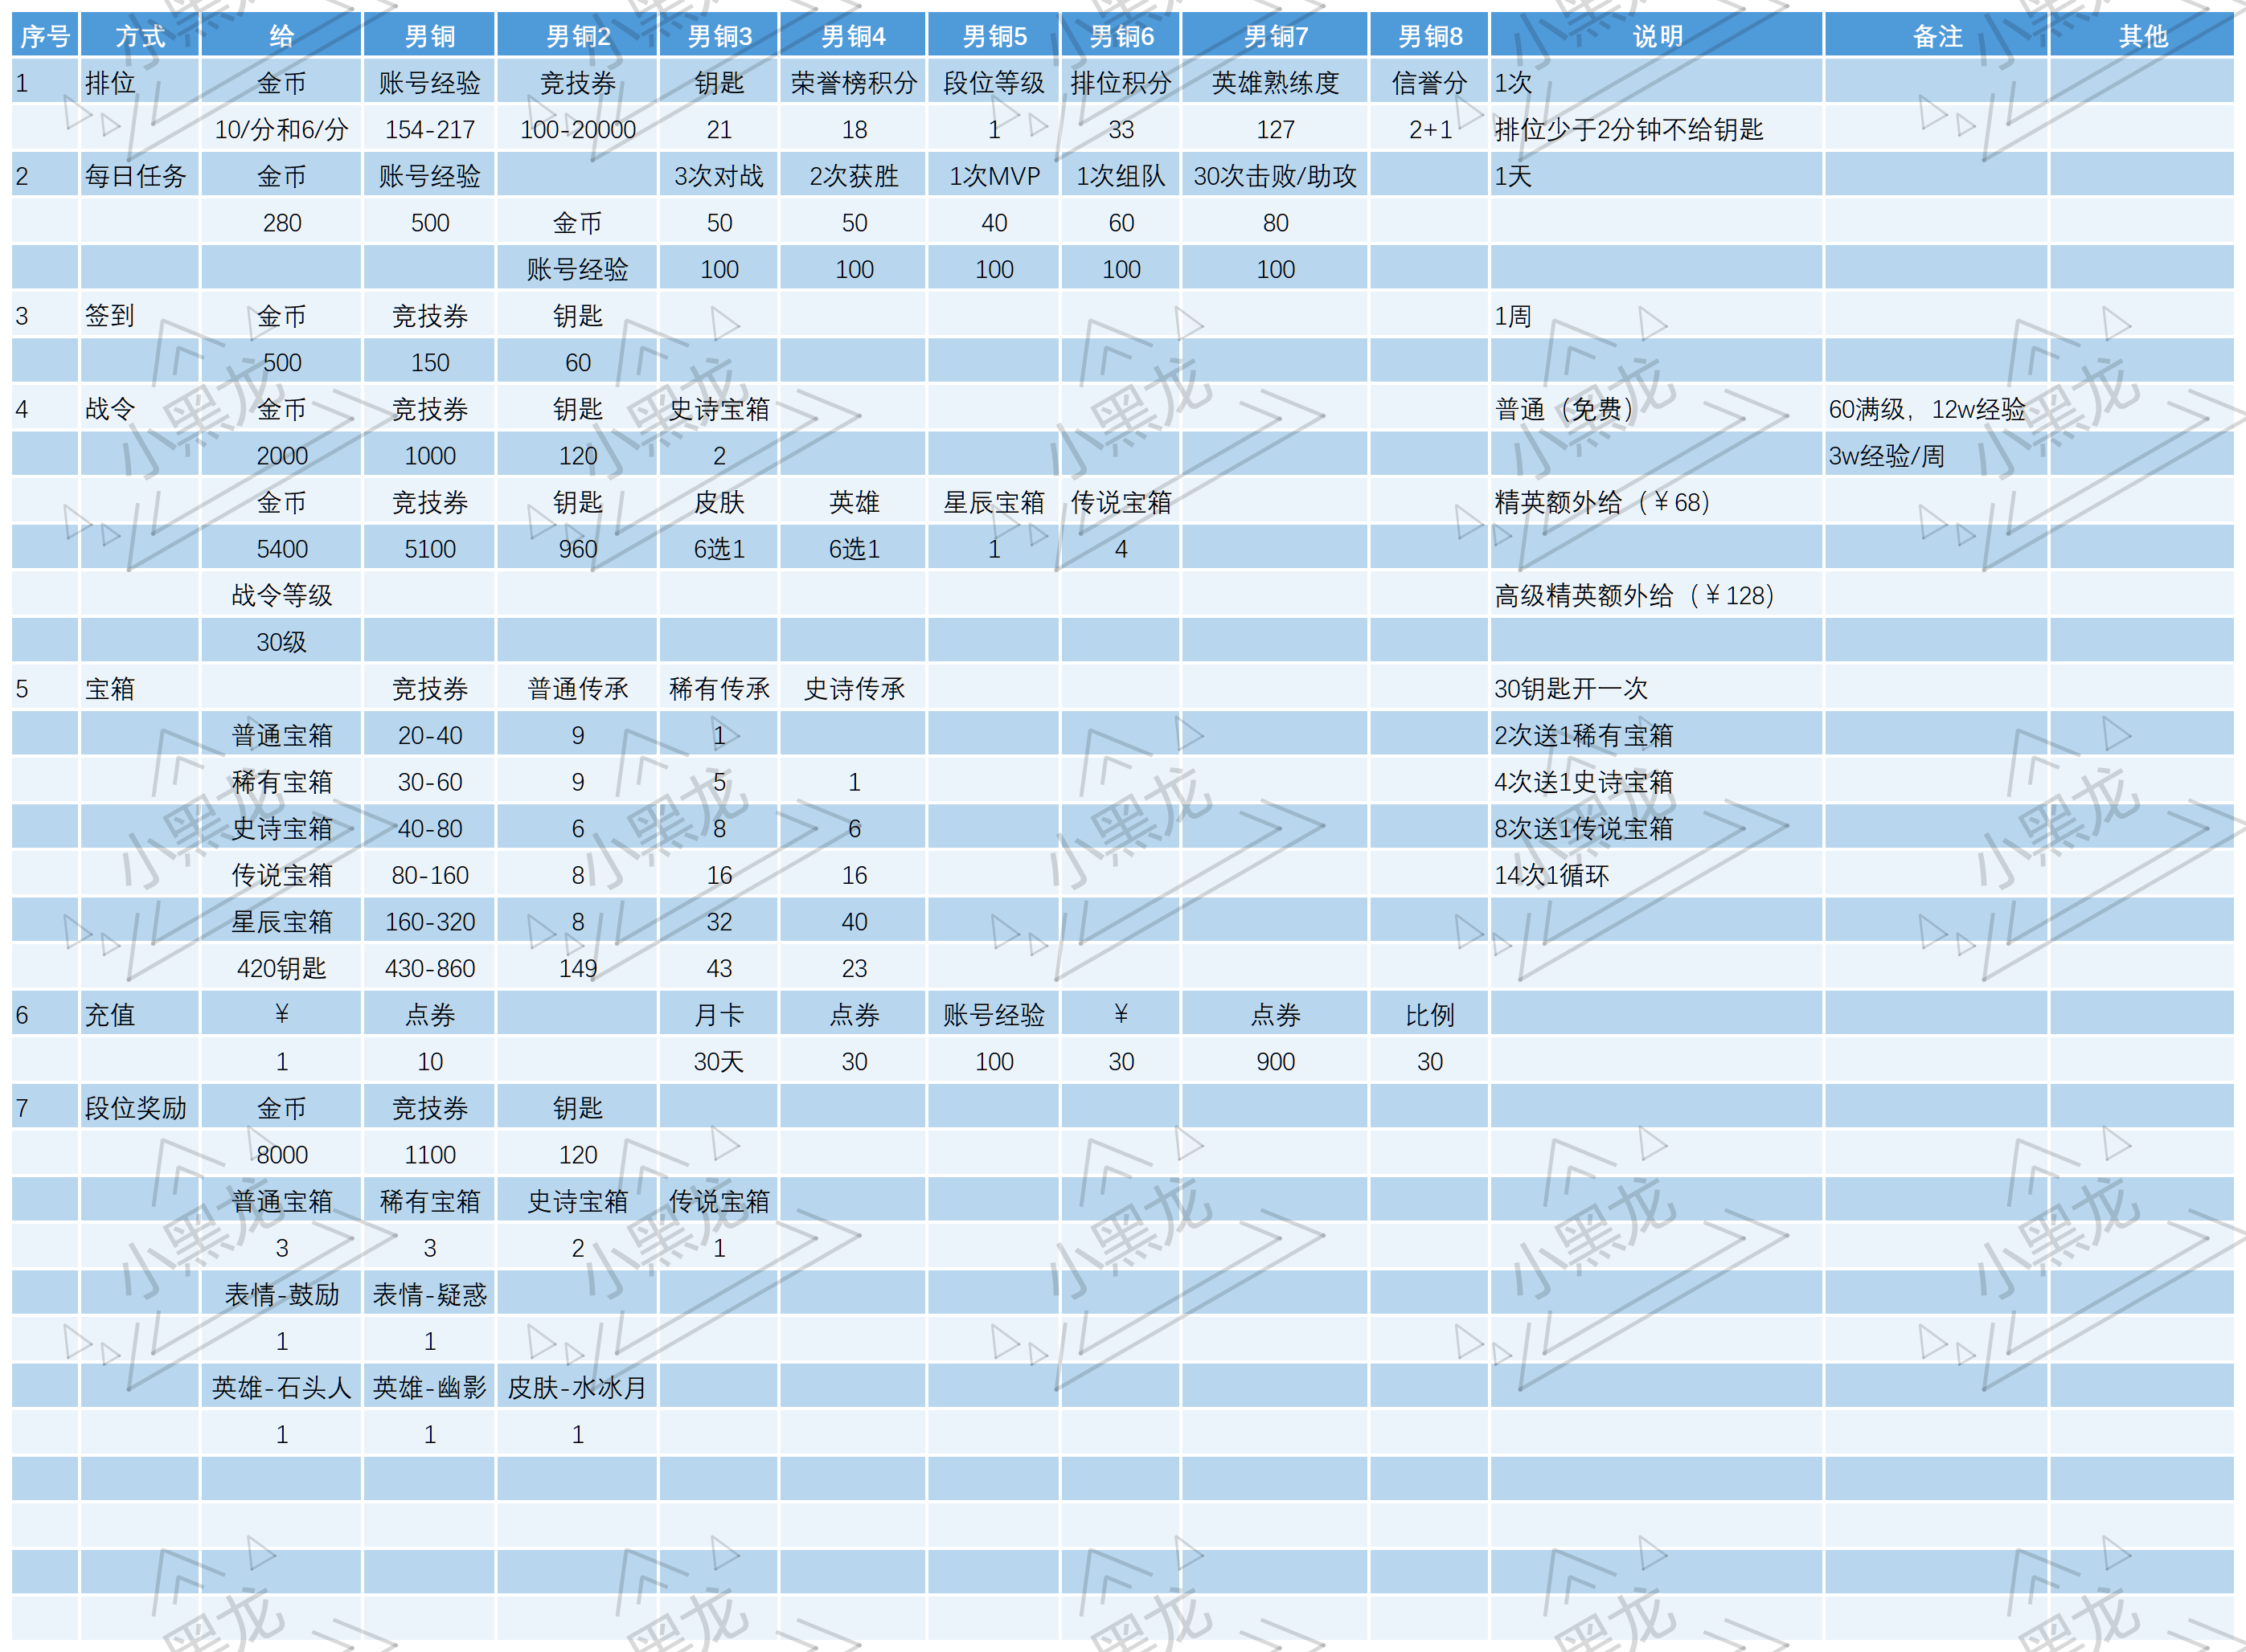This screenshot has width=2246, height=1652.
Task: Click the 皮肤-水冰月 cell
Action: [577, 1388]
